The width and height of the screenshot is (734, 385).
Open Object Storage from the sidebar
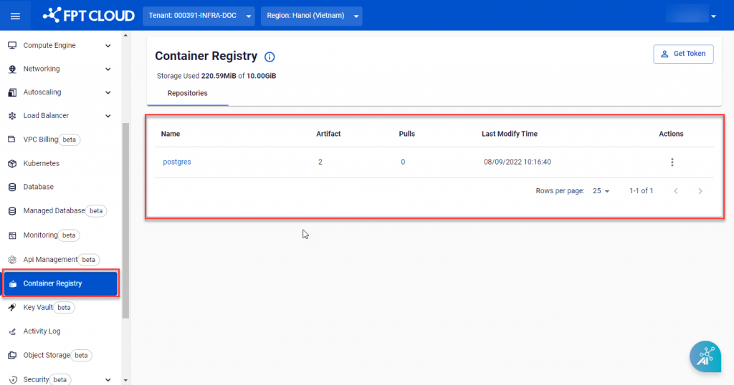pyautogui.click(x=47, y=355)
